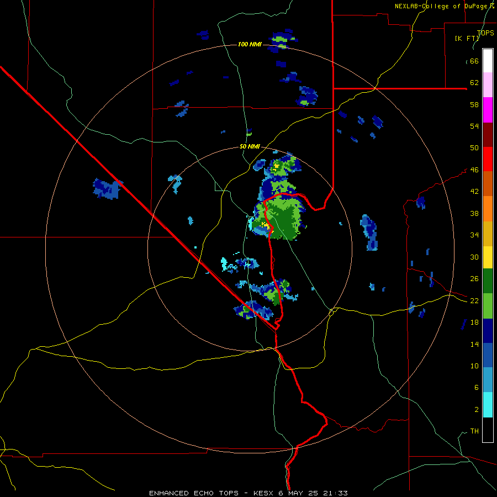Click the "NEXLAB-College of DuPage" credit text
The image size is (497, 497).
pos(441,6)
